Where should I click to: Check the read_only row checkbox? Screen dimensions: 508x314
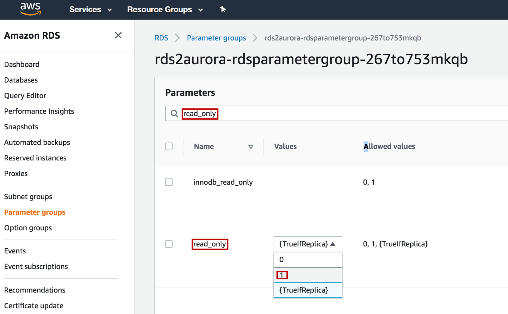(169, 244)
